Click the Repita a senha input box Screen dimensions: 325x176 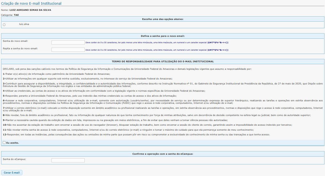pyautogui.click(x=68, y=50)
